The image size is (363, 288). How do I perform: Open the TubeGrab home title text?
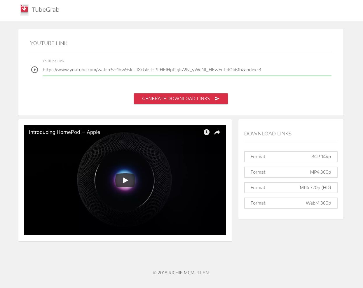[46, 10]
